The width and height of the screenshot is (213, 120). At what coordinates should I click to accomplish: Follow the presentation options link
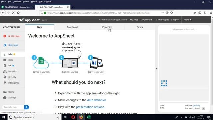pos(90,107)
